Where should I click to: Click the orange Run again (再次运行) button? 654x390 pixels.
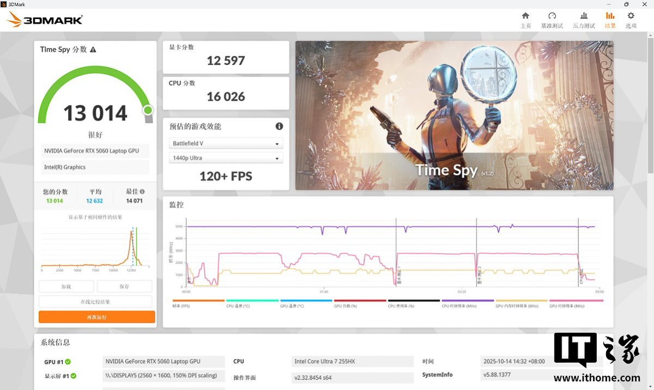tap(97, 317)
